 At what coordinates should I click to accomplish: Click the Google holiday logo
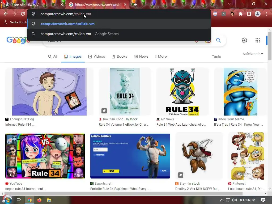click(x=18, y=40)
